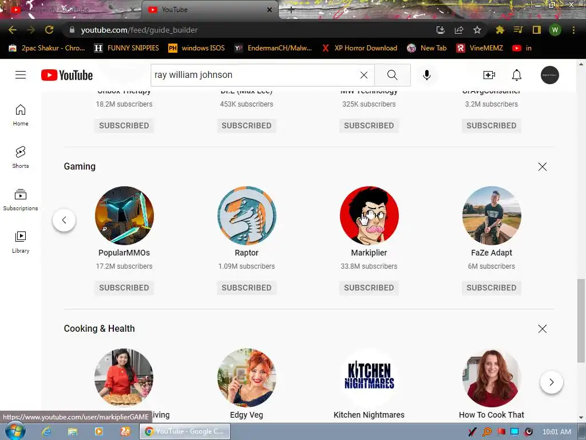
Task: Open the VineMEMZ bookmark
Action: (x=480, y=48)
